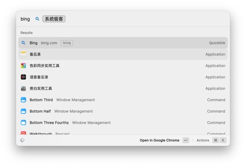246x167 pixels.
Task: Open the Actions menu
Action: 203,140
